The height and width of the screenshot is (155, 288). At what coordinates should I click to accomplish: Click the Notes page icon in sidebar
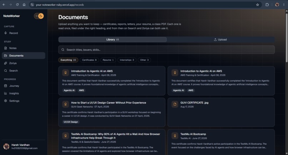(x=5, y=48)
